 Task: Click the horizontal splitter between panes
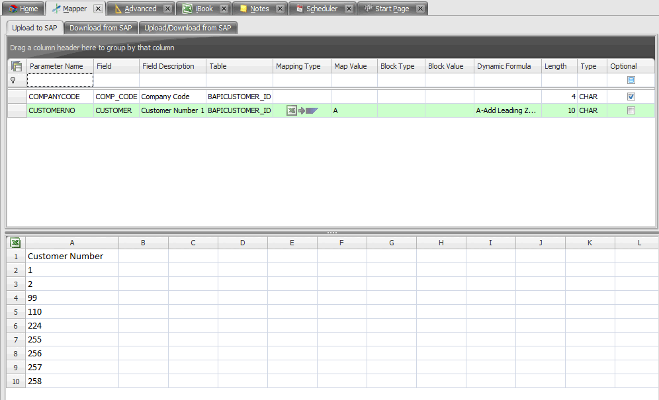tap(331, 233)
